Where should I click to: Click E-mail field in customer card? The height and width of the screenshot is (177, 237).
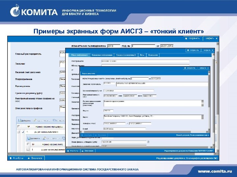[x=125, y=129]
